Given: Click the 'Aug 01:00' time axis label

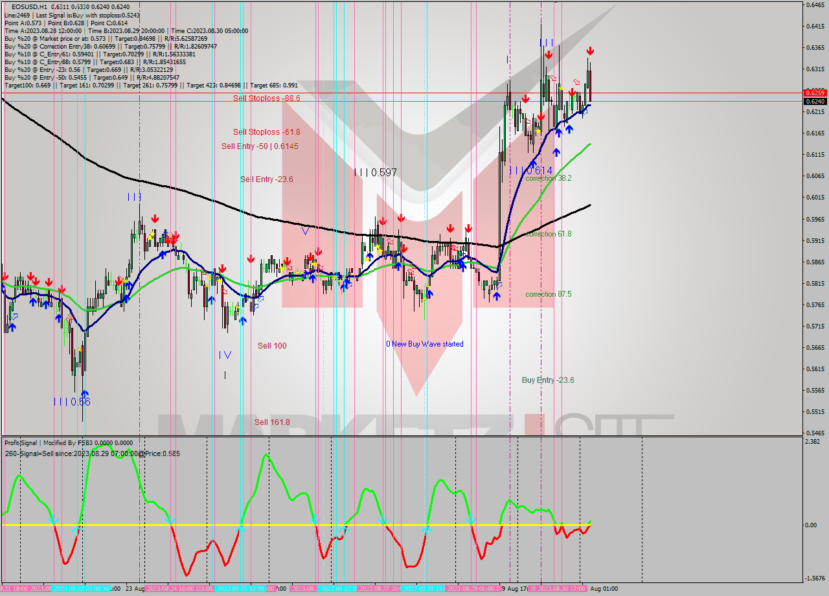Looking at the screenshot, I should pos(604,589).
